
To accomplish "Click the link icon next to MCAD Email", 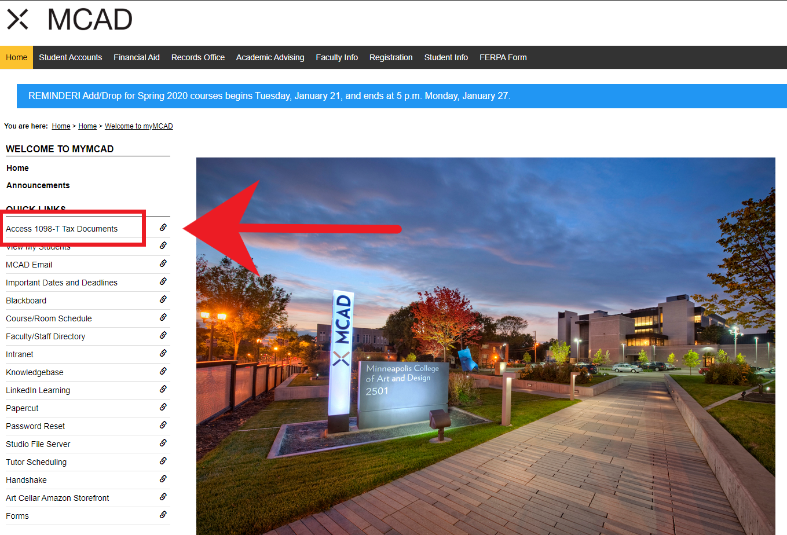I will tap(163, 263).
